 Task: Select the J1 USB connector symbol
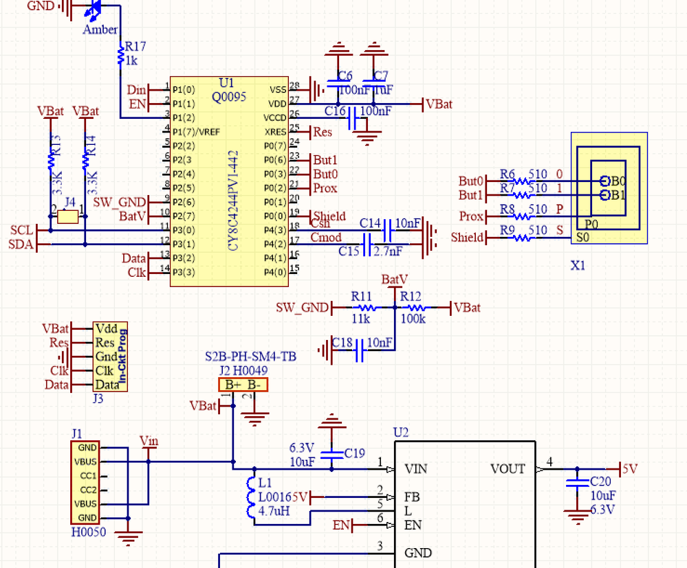(x=85, y=483)
